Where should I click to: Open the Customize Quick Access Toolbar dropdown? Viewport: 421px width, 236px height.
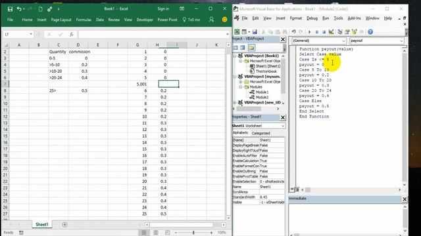click(x=59, y=9)
